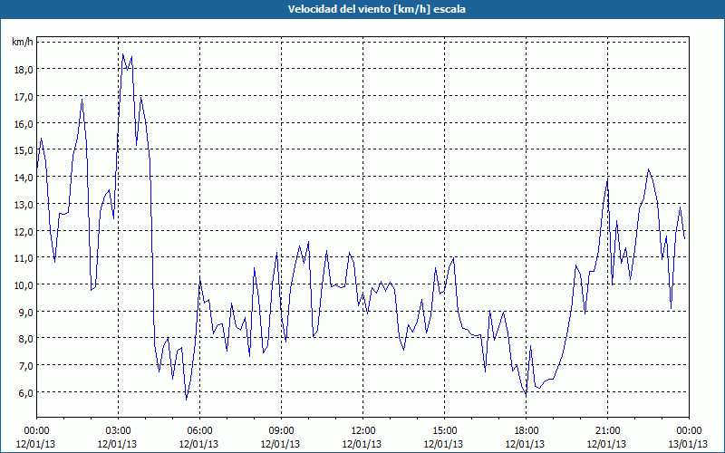
Task: Pick the '15:00' x-axis time label
Action: pyautogui.click(x=444, y=431)
